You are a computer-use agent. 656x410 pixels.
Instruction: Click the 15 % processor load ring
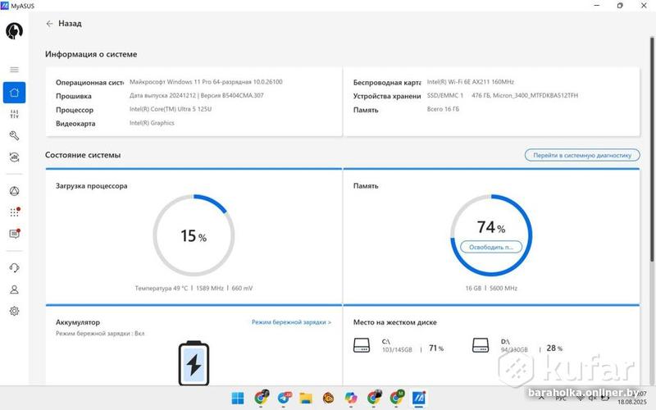tap(194, 235)
